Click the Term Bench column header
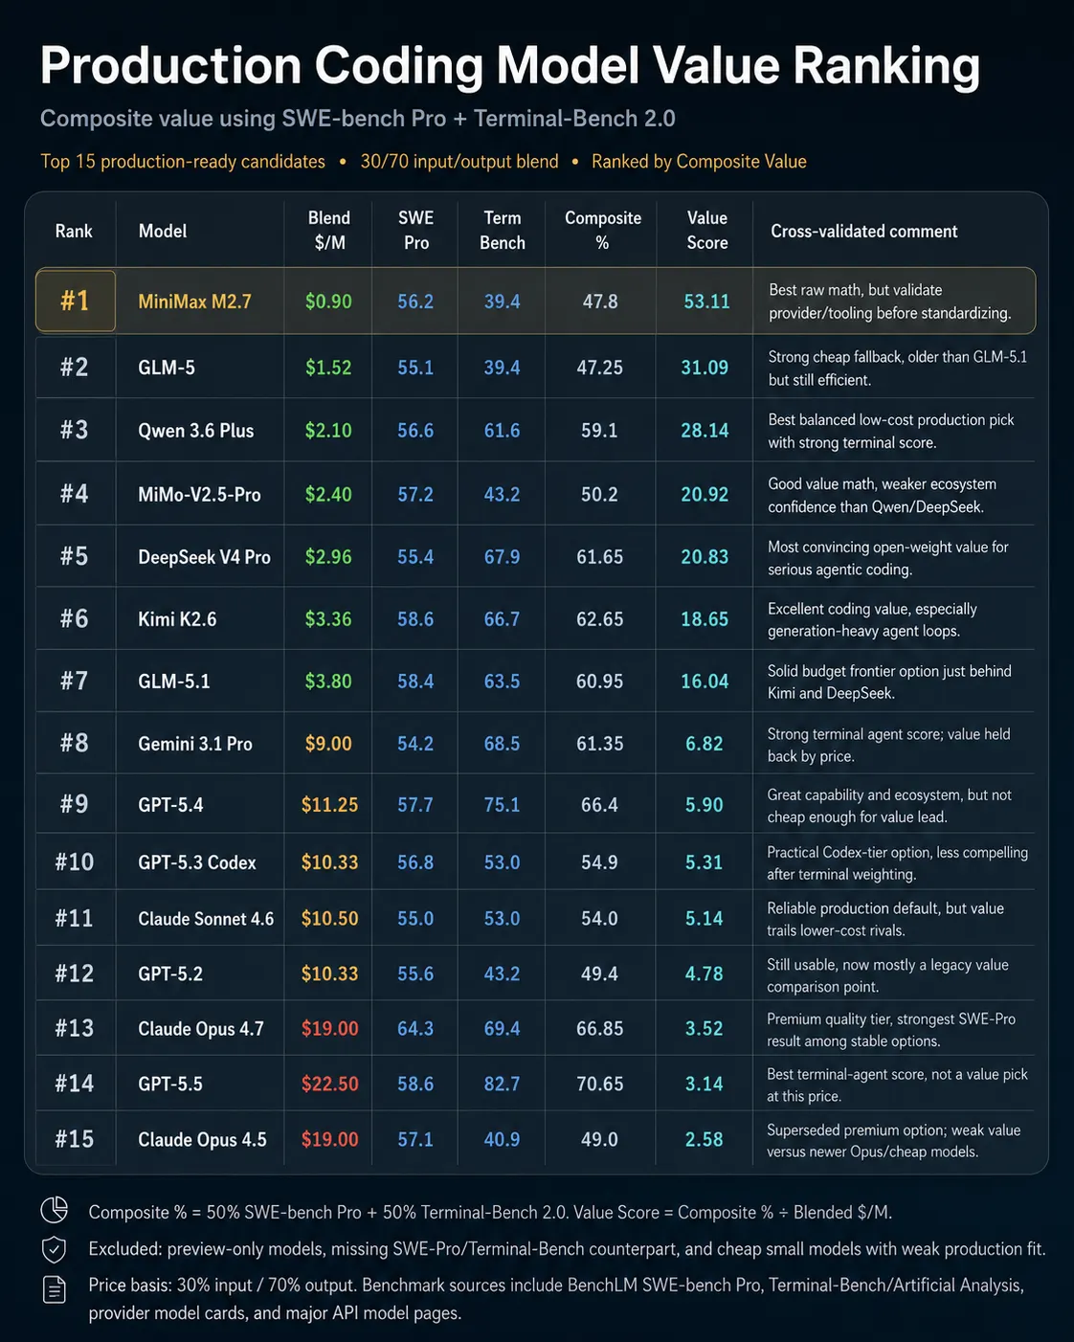Screen dimensions: 1074x1342 click(503, 231)
